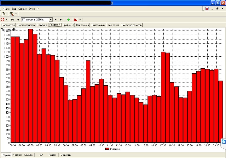Image resolution: width=226 pixels, height=158 pixels.
Task: Click the peak bar at 17:30
Action: click(163, 97)
